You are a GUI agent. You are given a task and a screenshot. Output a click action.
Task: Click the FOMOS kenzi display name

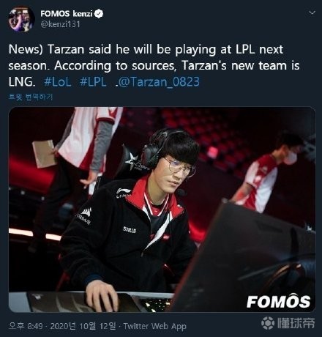(x=67, y=14)
